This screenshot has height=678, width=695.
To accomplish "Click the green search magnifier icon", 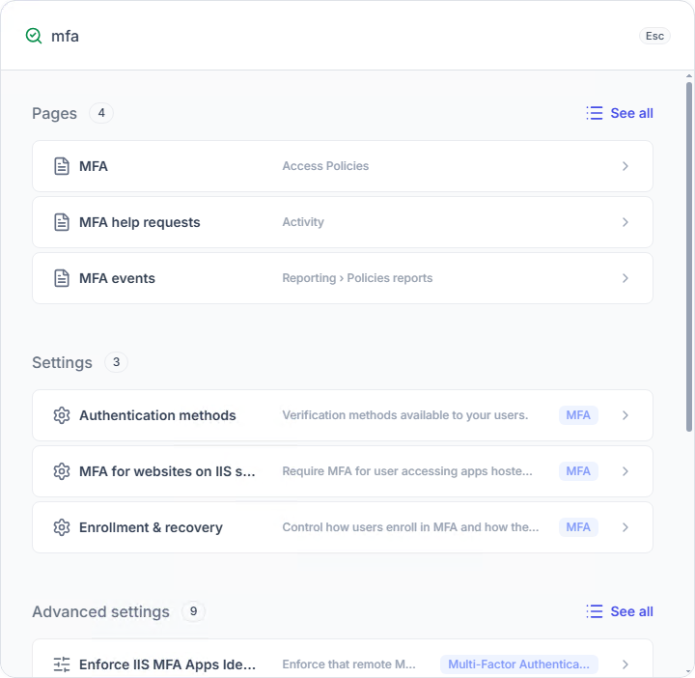I will pos(34,36).
